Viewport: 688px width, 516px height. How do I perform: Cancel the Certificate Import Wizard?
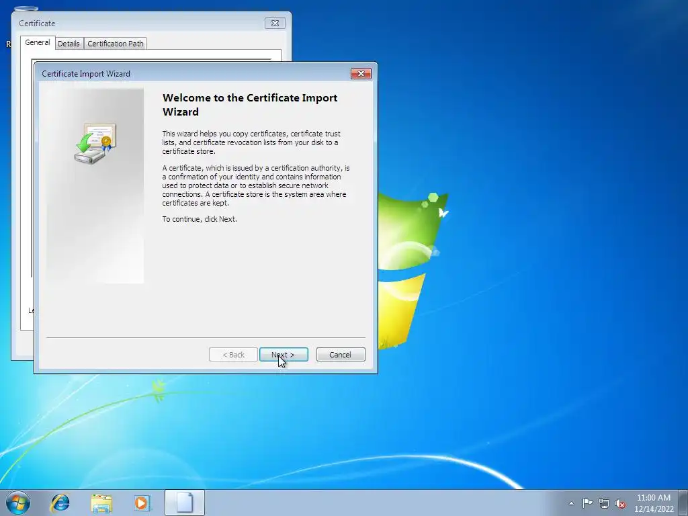point(341,355)
